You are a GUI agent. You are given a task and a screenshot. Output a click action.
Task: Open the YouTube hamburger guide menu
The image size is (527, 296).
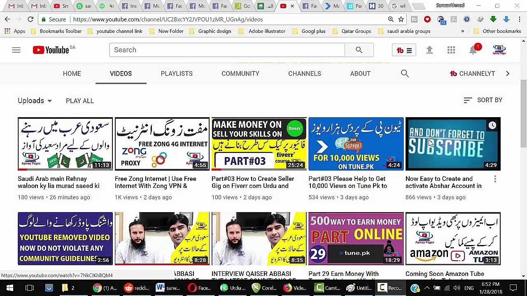[16, 50]
